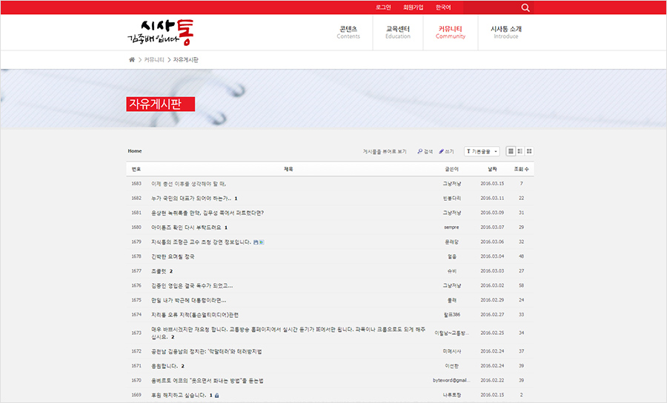Click the 회원가입 sign-up link
Image resolution: width=667 pixels, height=403 pixels.
[x=413, y=7]
